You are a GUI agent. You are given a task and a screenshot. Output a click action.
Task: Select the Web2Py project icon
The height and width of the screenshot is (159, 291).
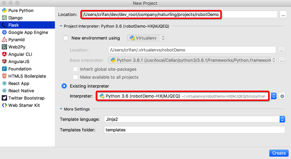(x=5, y=47)
